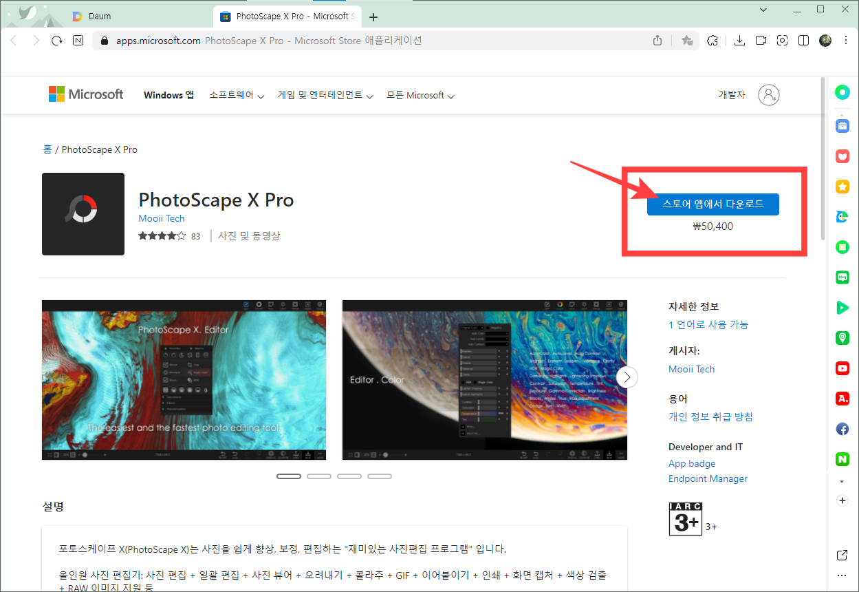Viewport: 859px width, 592px height.
Task: Open the sidebar more options dots
Action: [842, 575]
